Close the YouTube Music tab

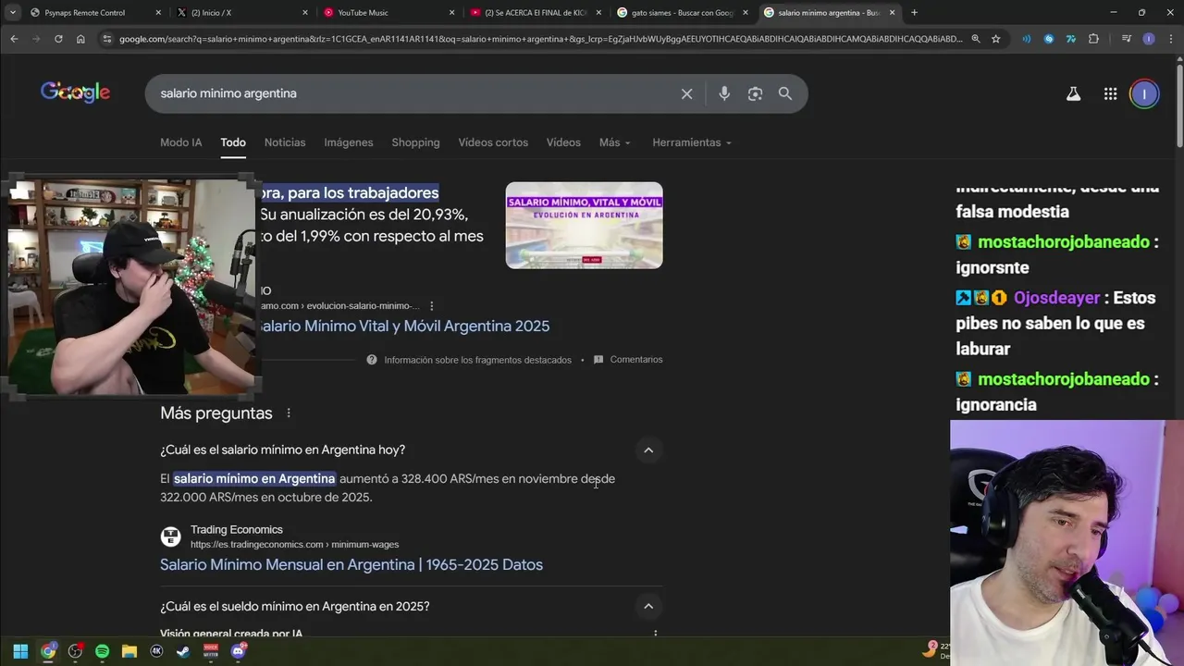(x=452, y=13)
